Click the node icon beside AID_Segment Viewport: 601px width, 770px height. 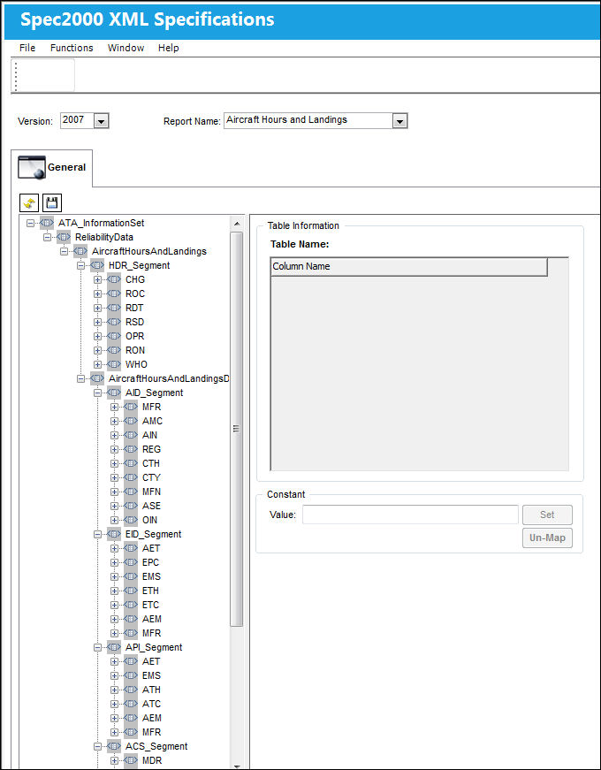coord(114,393)
